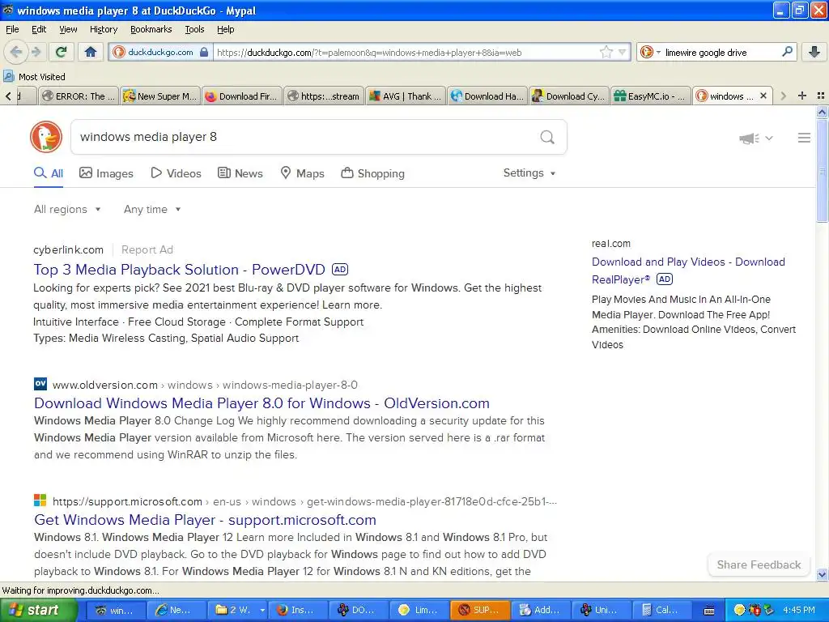This screenshot has height=622, width=829.
Task: Go back with the Back arrow button
Action: tap(16, 52)
